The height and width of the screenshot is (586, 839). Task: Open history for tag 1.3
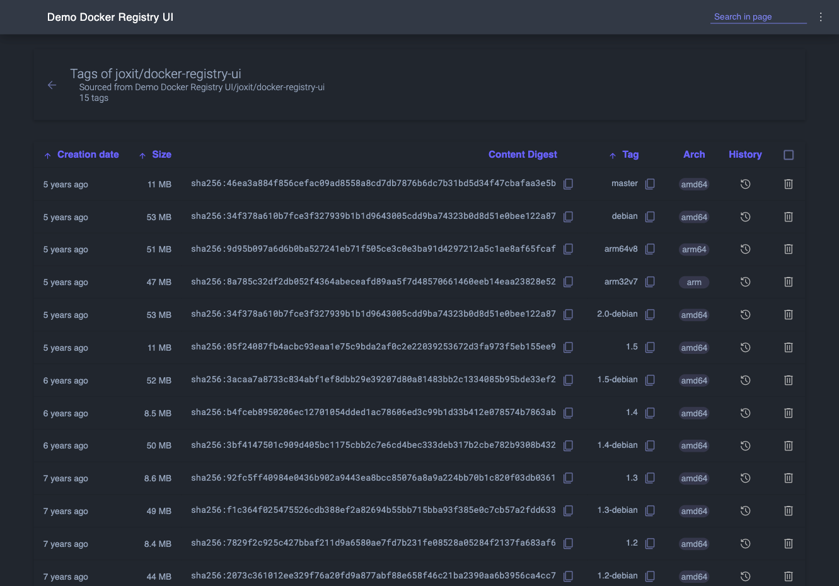point(745,478)
